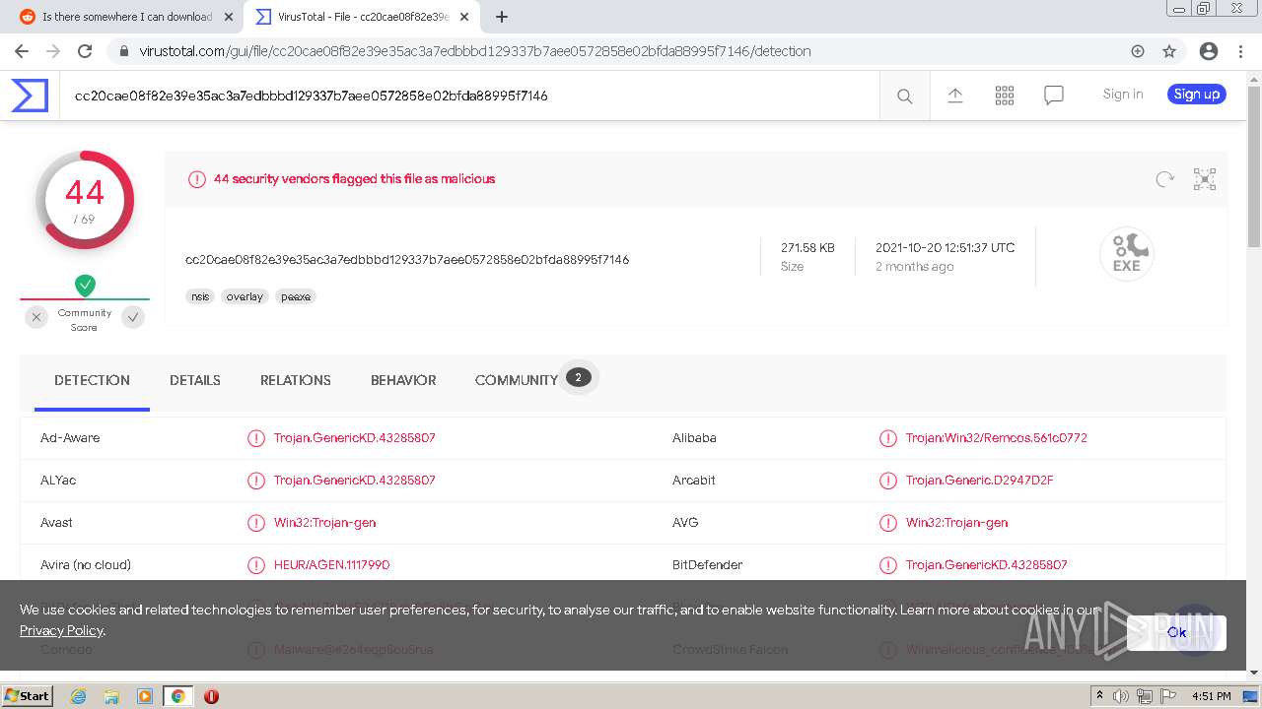Click the 2021-10-20 12:51:37 UTC date
1262x709 pixels.
point(945,248)
